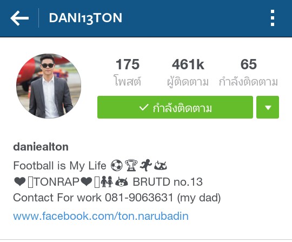View the 175 posts count
Screen dimensions: 292x242
tap(128, 72)
